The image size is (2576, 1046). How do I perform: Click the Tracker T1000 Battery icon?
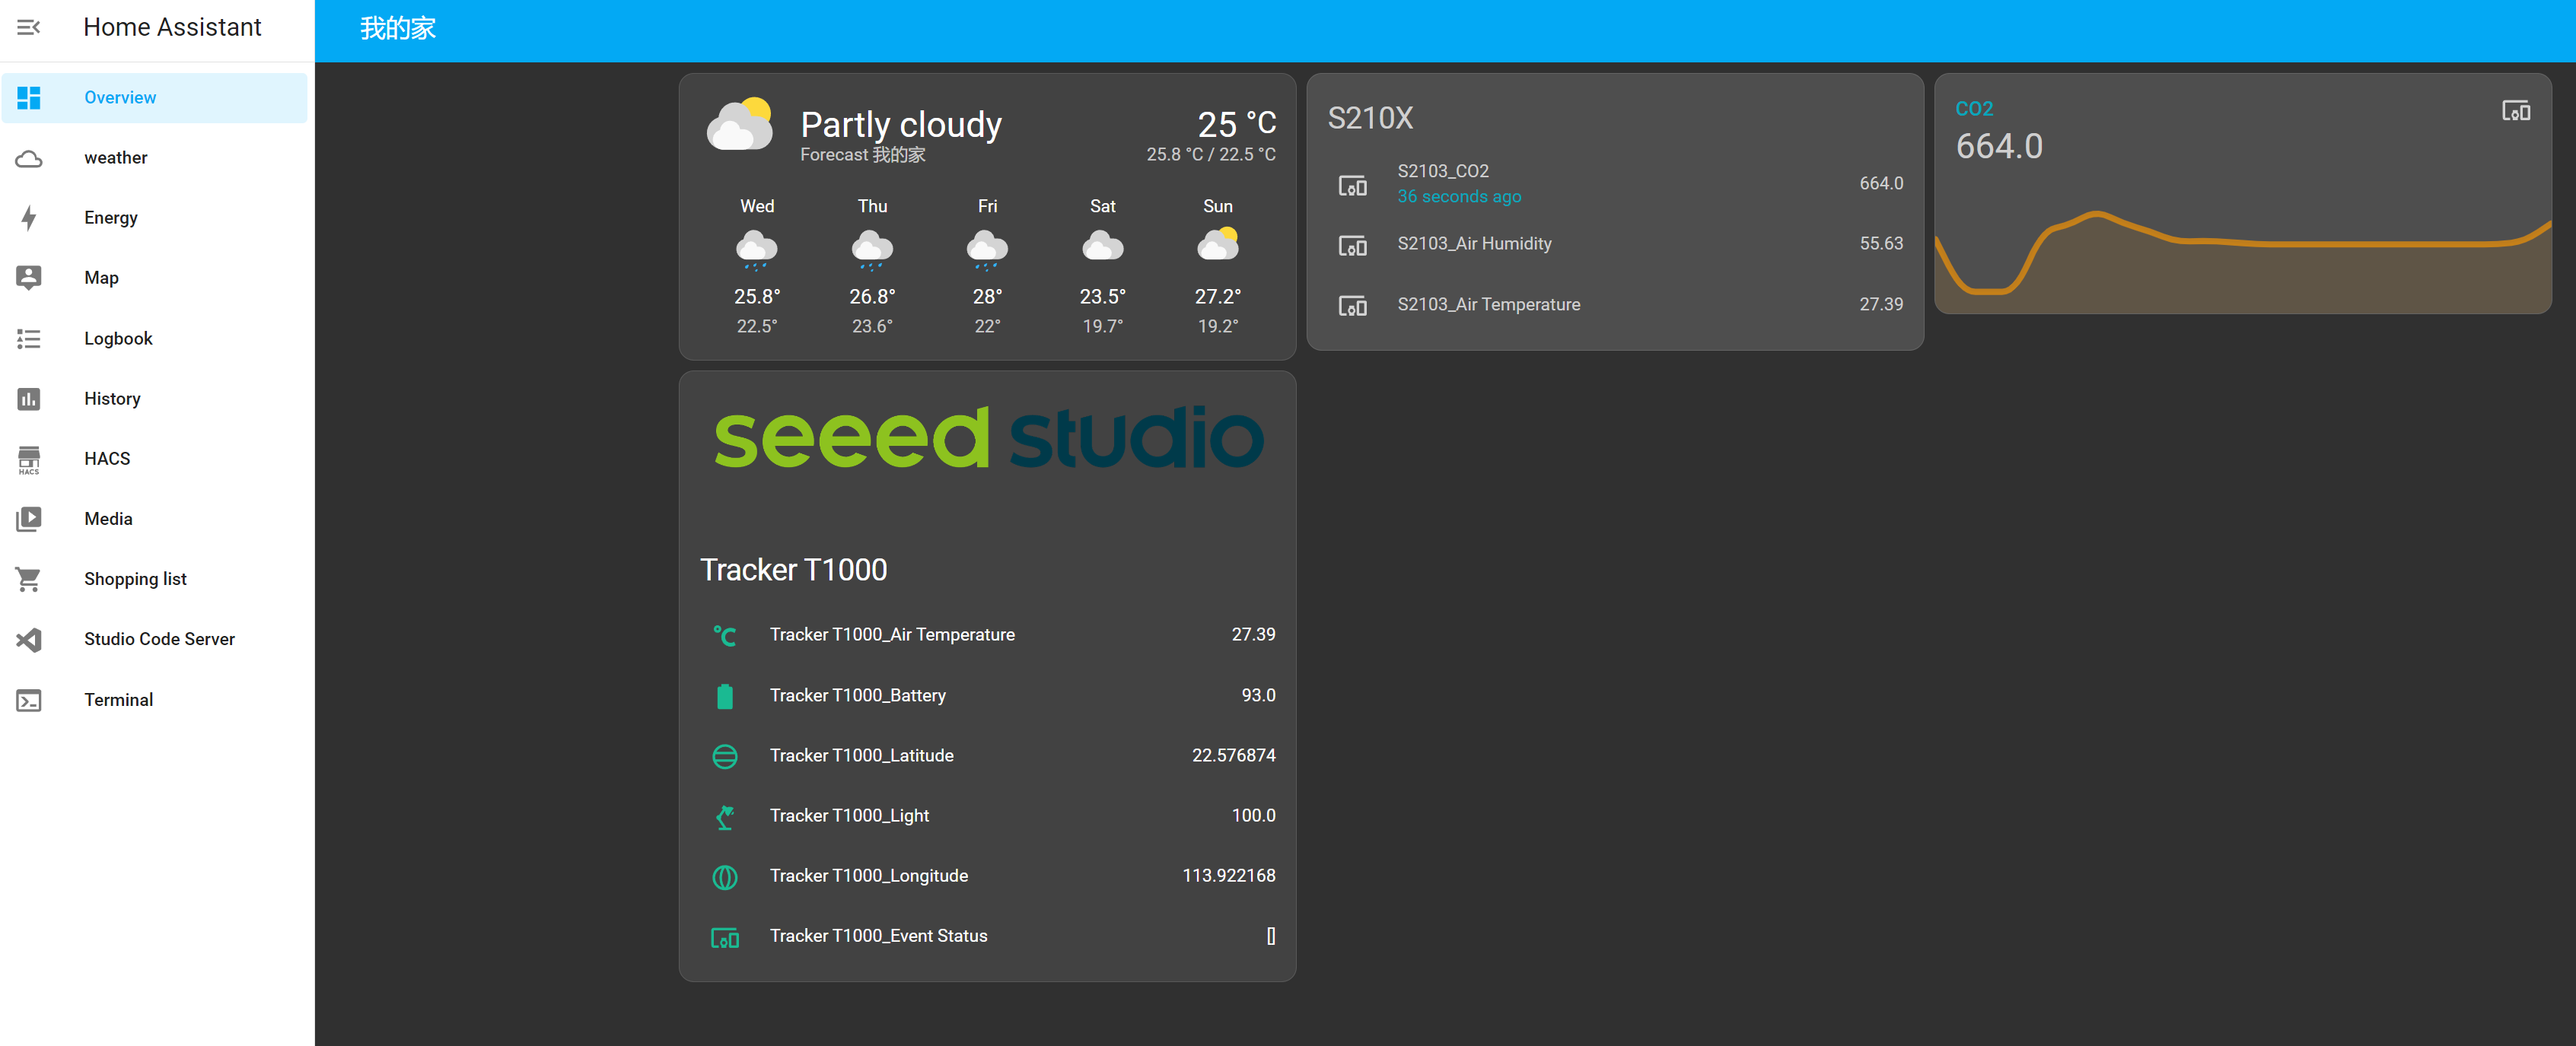(x=725, y=696)
